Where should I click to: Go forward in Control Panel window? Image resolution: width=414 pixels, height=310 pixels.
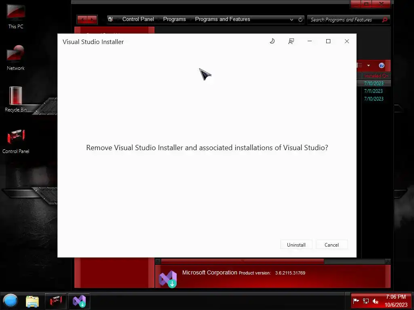[x=92, y=19]
